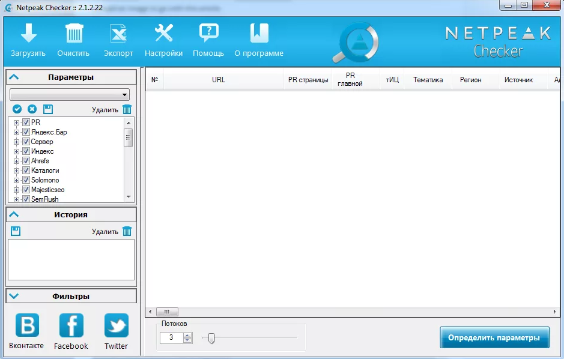The height and width of the screenshot is (359, 564).
Task: Click the Загрузить text label
Action: tap(28, 53)
